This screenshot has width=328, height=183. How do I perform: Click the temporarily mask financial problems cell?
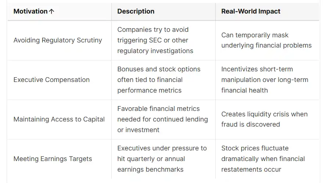pyautogui.click(x=267, y=40)
